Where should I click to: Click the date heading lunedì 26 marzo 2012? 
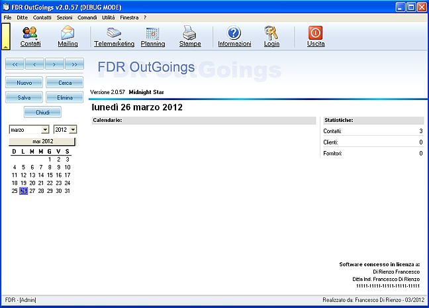137,107
